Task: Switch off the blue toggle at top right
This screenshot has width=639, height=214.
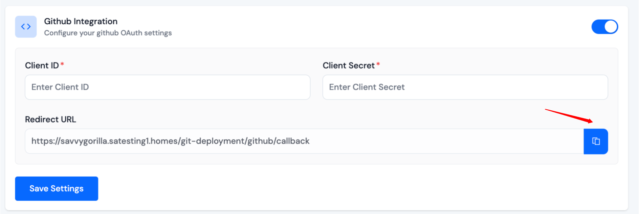Action: click(x=604, y=26)
